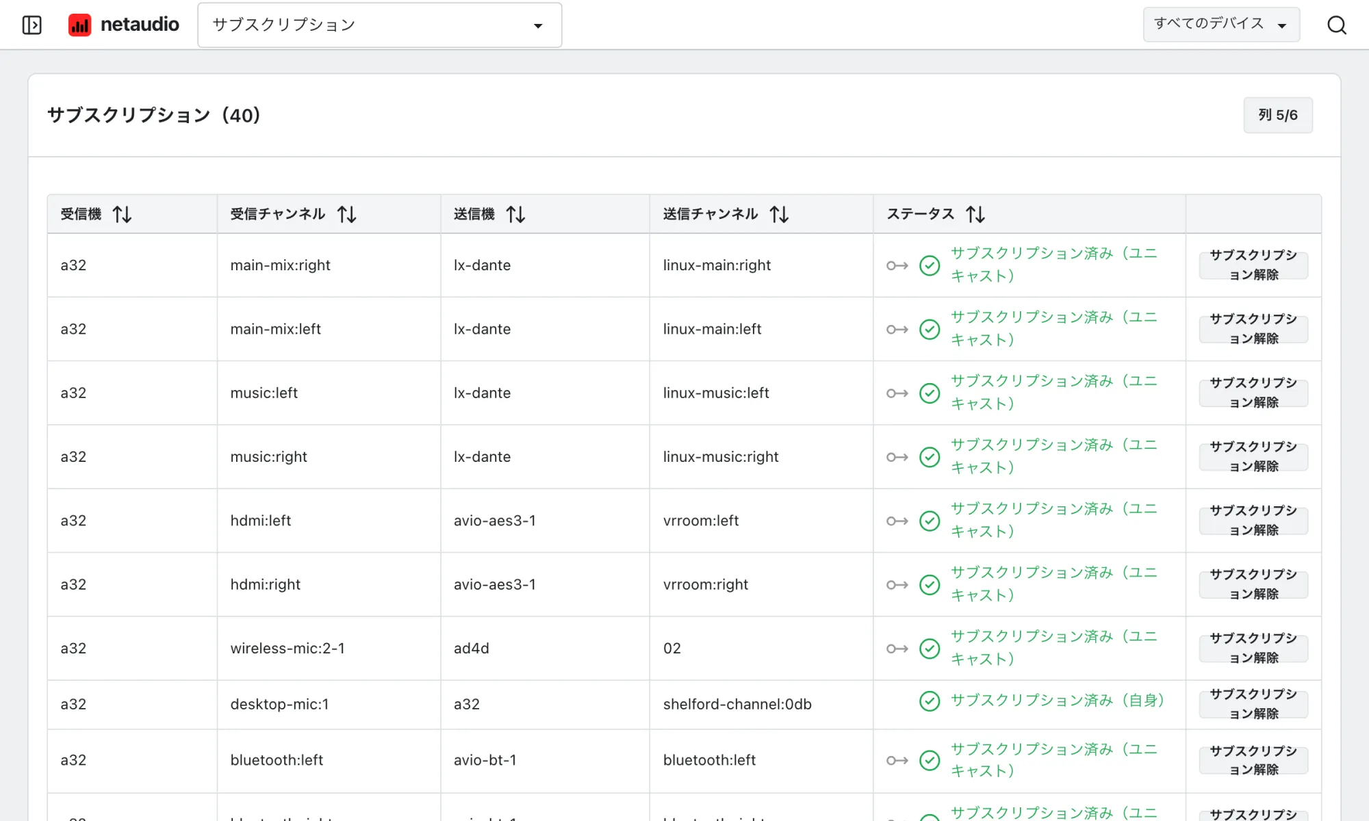Viewport: 1369px width, 821px height.
Task: Sort by 送信機 column arrows
Action: tap(516, 215)
